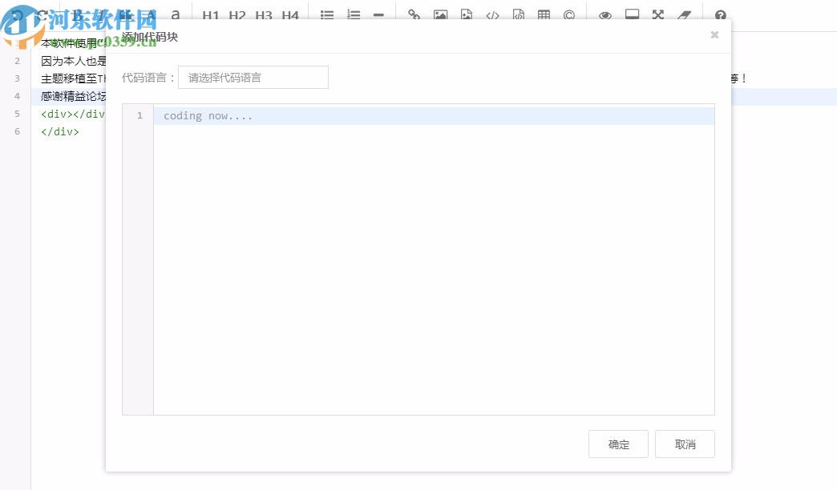Click line number 6 in the background editor gutter
837x490 pixels.
click(x=17, y=131)
